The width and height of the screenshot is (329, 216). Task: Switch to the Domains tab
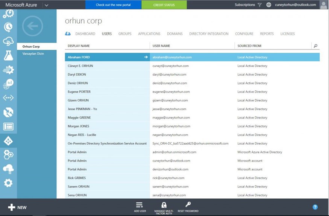[175, 33]
